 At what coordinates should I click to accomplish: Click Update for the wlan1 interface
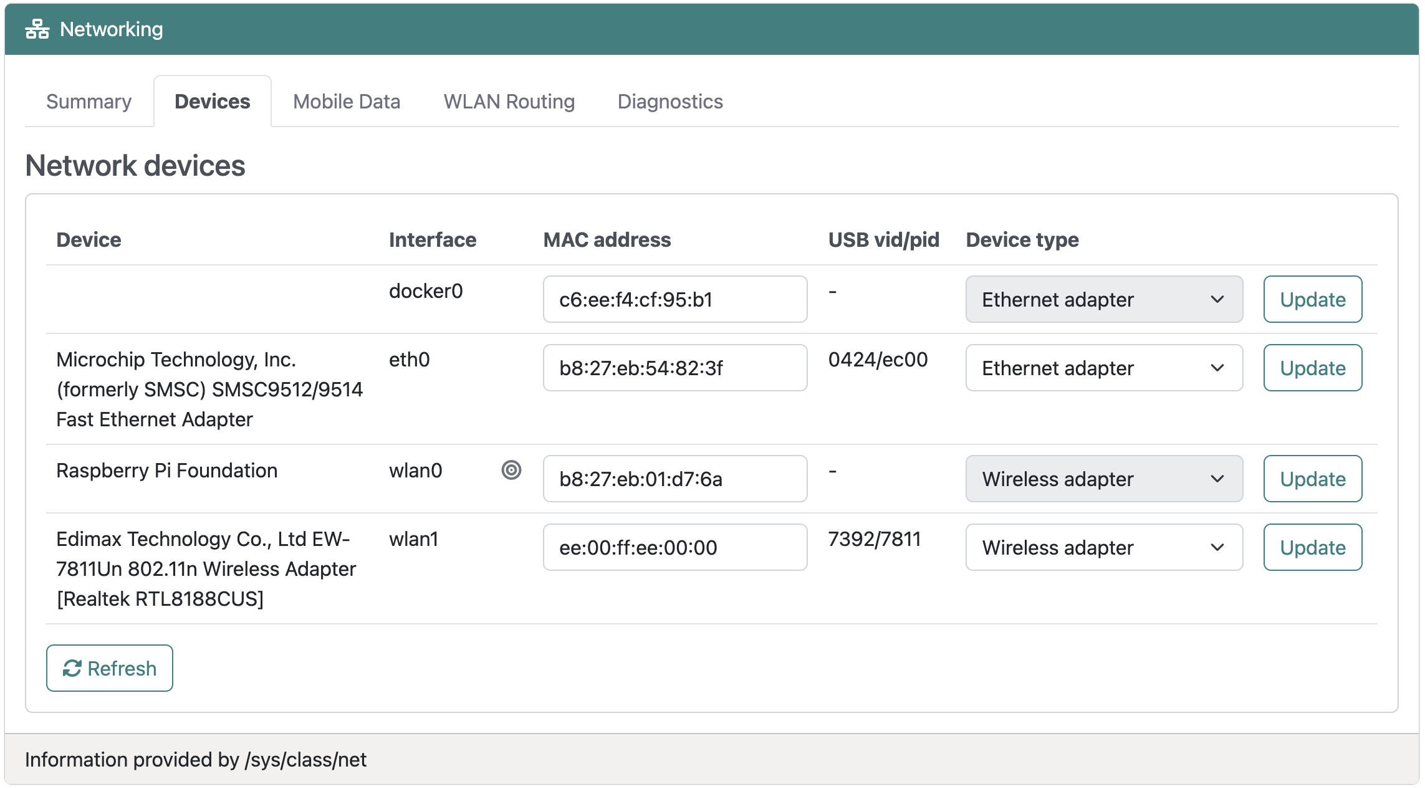1313,547
